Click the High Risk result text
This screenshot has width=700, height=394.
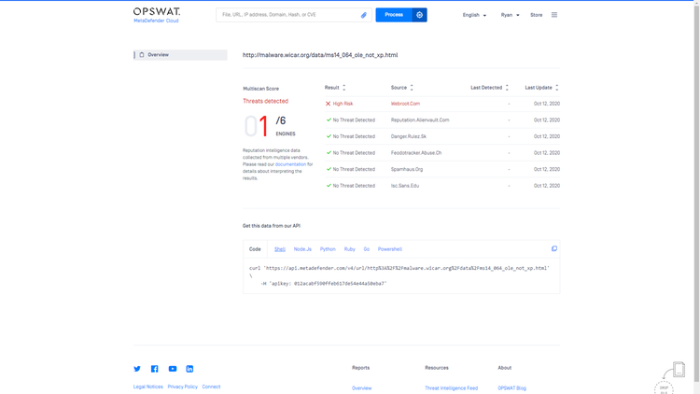click(x=343, y=104)
